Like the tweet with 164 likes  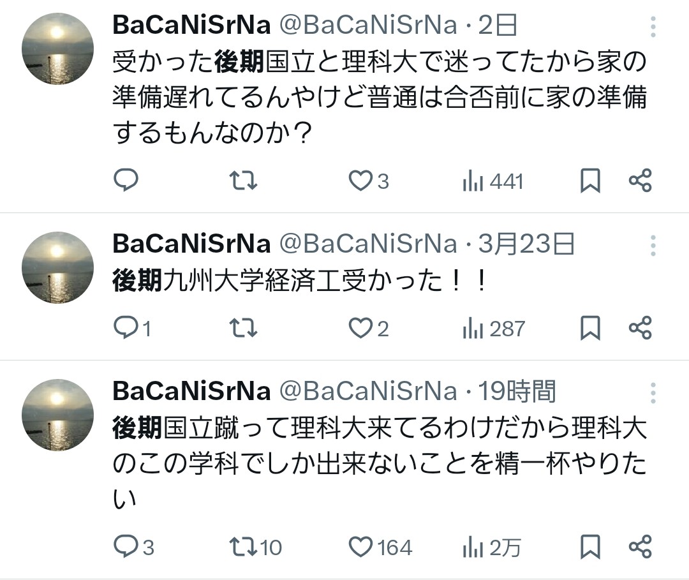[x=361, y=547]
